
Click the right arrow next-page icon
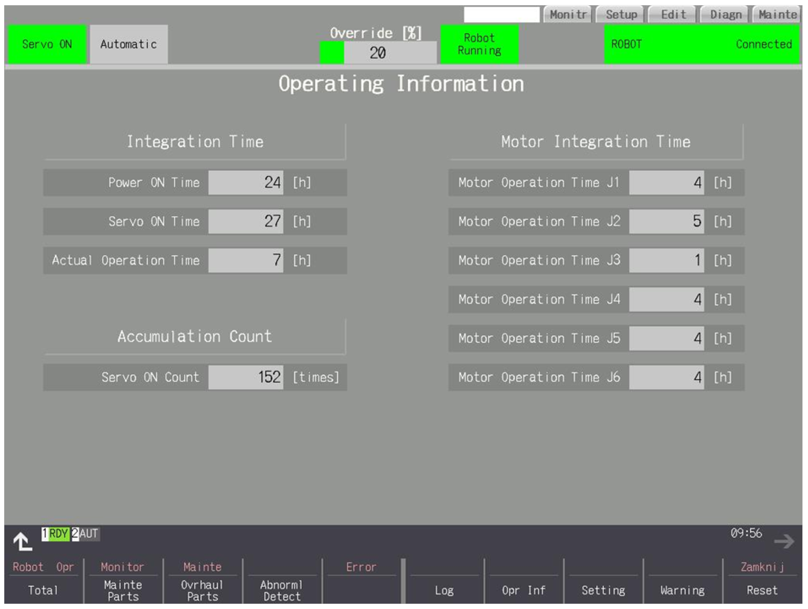(x=784, y=541)
